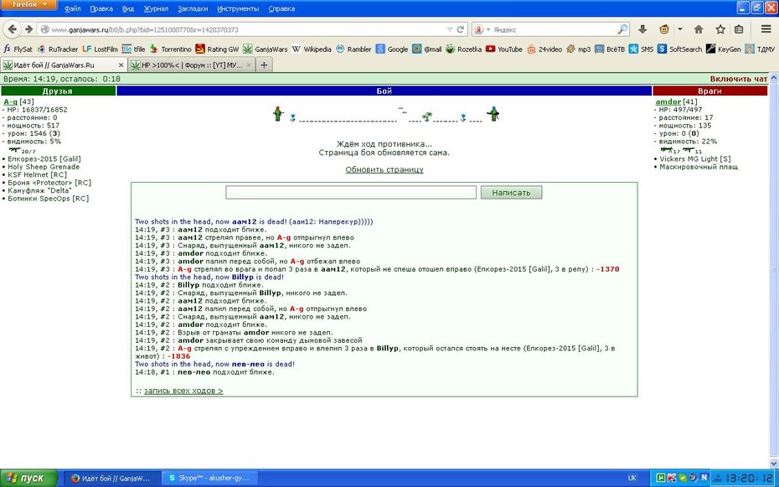
Task: Open the Google bookmark
Action: click(392, 49)
